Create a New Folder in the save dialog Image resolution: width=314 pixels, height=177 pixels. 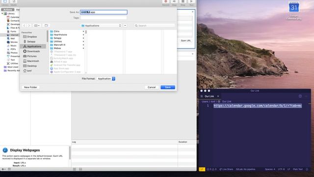(x=30, y=88)
